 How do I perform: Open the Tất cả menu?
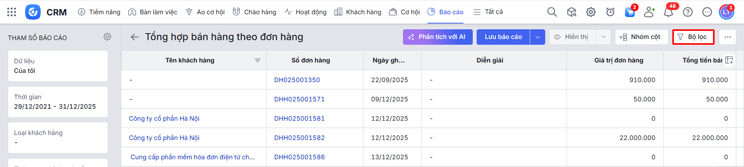click(x=488, y=12)
